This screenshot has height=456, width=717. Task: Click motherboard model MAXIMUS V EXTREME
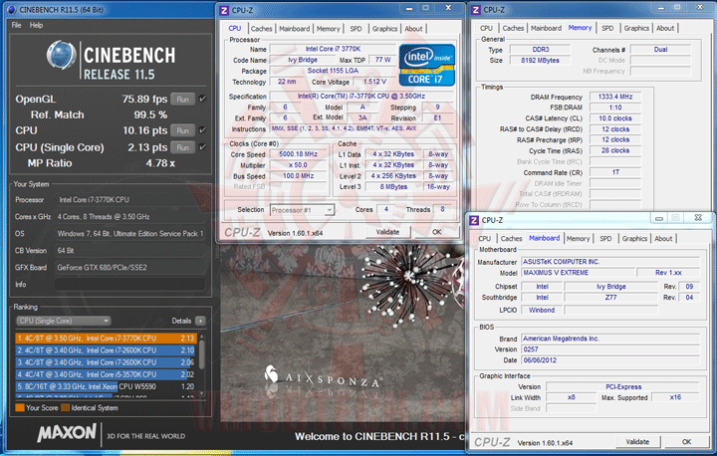click(578, 273)
